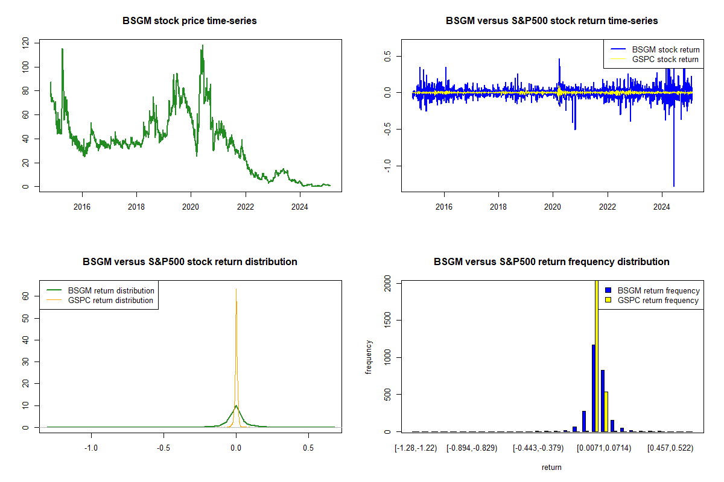Click the 'BSGM return distribution' legend label
This screenshot has height=482, width=724.
111,290
